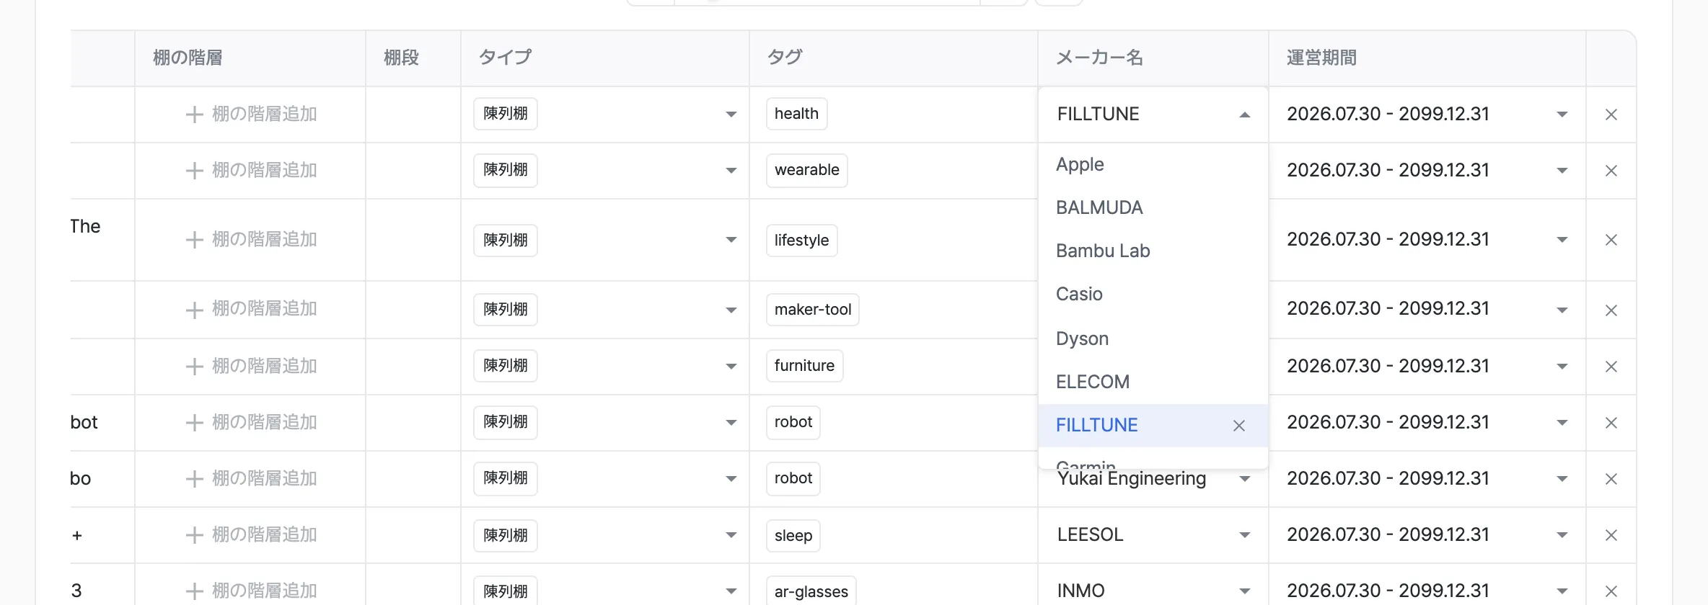The width and height of the screenshot is (1708, 605).
Task: Open type dropdown in maker-tool row
Action: point(731,310)
